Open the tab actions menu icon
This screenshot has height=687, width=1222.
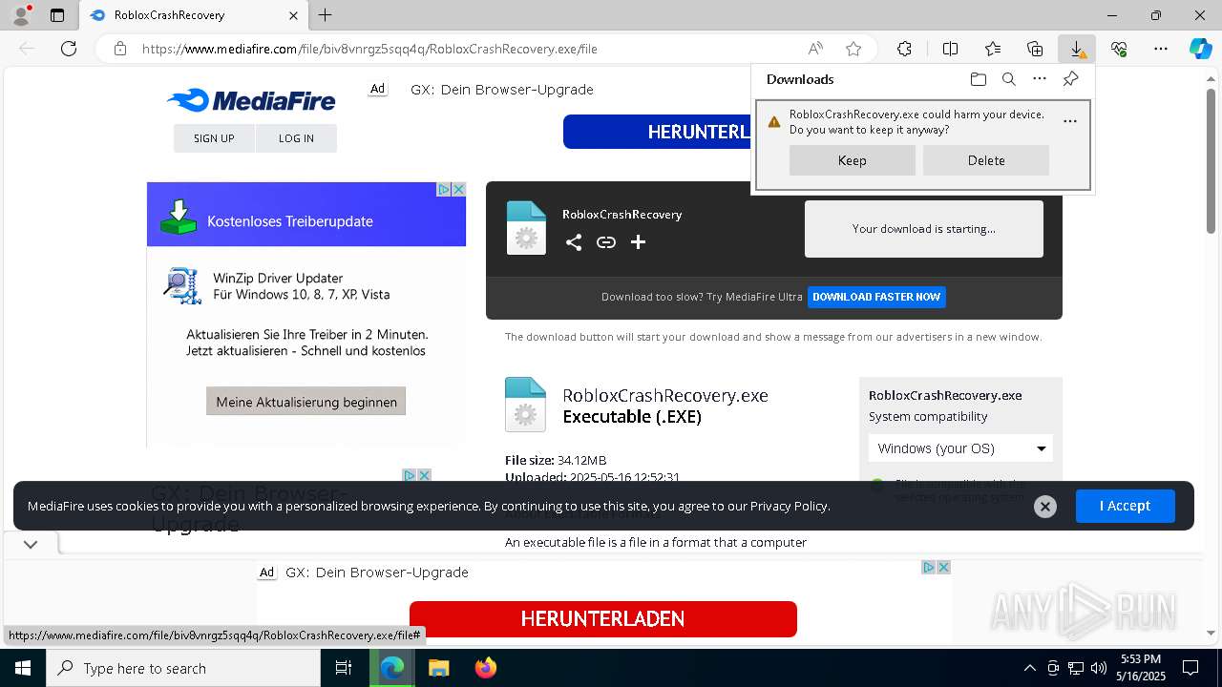(57, 15)
